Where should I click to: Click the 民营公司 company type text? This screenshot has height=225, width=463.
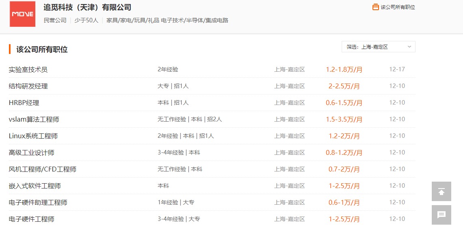[55, 20]
